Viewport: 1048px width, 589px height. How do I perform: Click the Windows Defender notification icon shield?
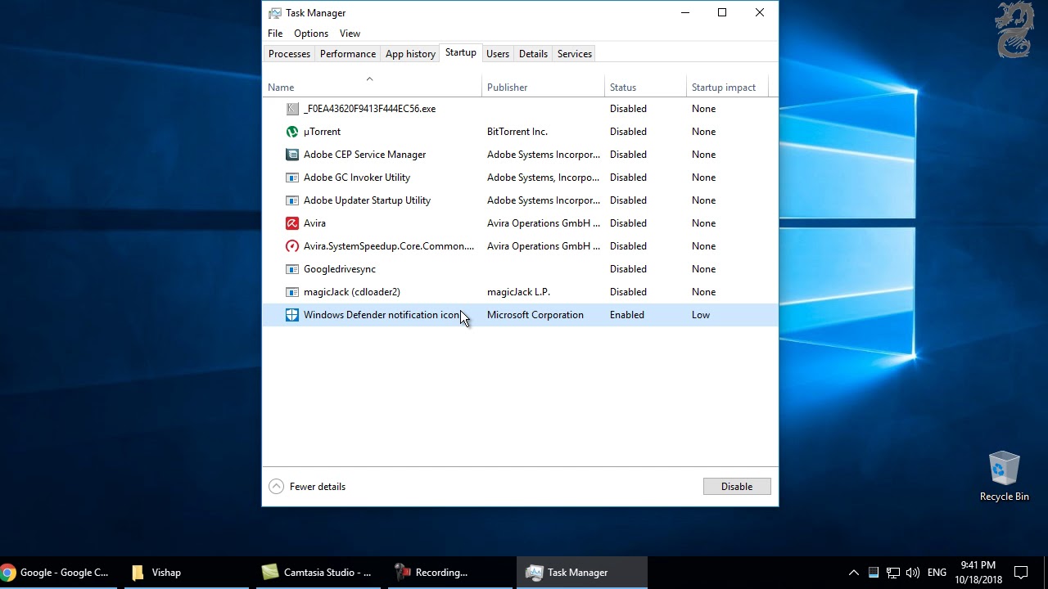292,315
